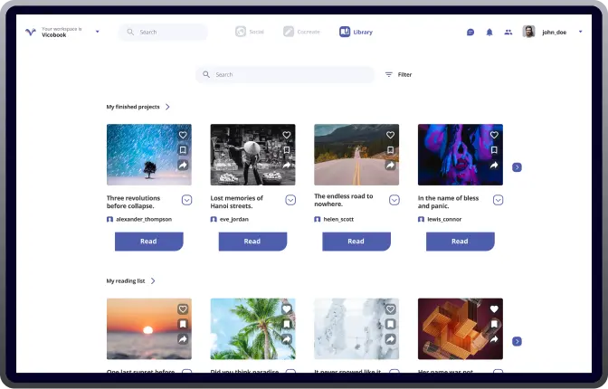This screenshot has height=389, width=608.
Task: Share the sunset cover book
Action: pyautogui.click(x=183, y=339)
